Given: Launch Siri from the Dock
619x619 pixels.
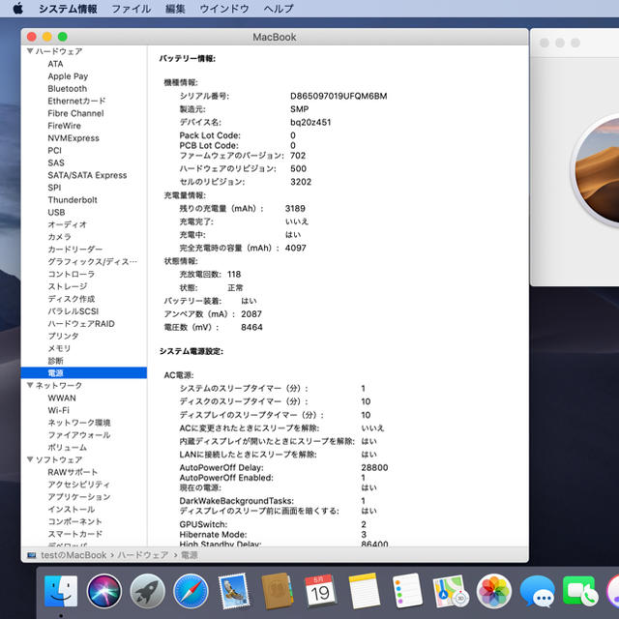Looking at the screenshot, I should pos(104,591).
